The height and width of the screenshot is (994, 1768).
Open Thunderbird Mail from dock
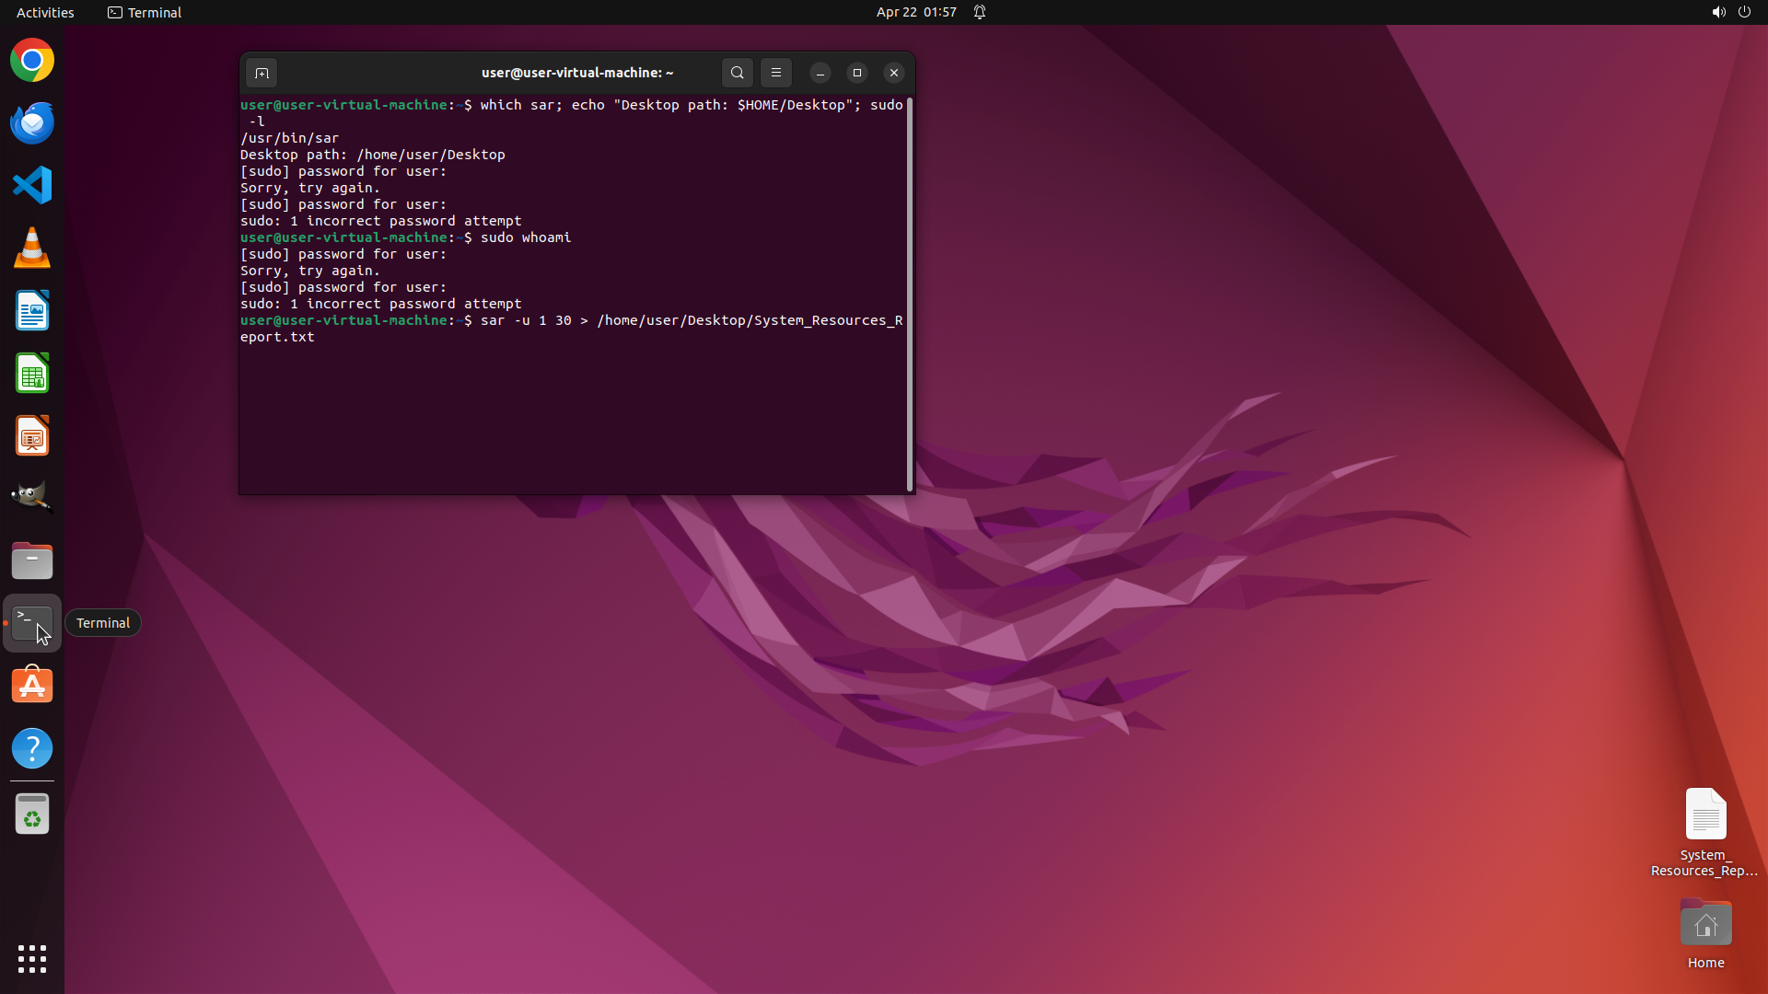click(32, 123)
